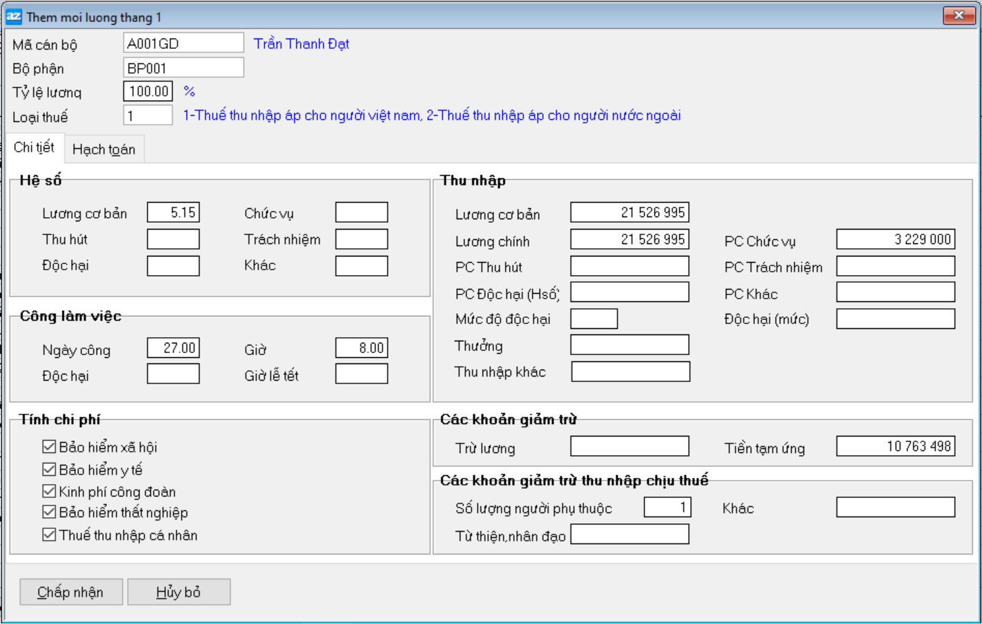Toggle the Kinh phí công đoàn checkbox

(49, 491)
